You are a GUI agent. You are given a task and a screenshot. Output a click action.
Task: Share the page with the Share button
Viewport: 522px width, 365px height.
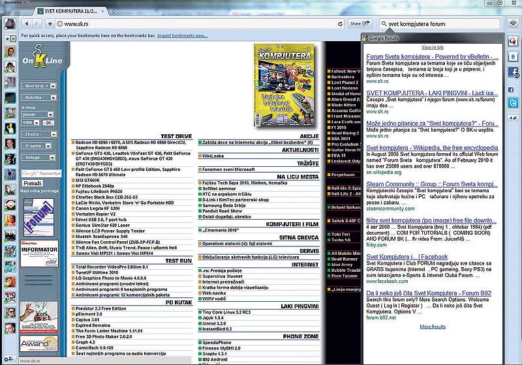pyautogui.click(x=360, y=23)
